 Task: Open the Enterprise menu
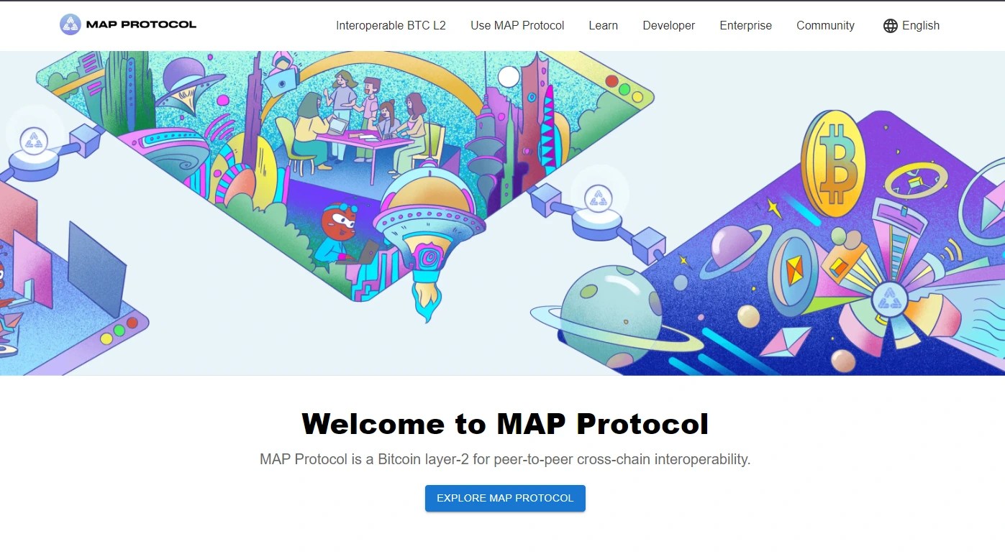point(745,26)
